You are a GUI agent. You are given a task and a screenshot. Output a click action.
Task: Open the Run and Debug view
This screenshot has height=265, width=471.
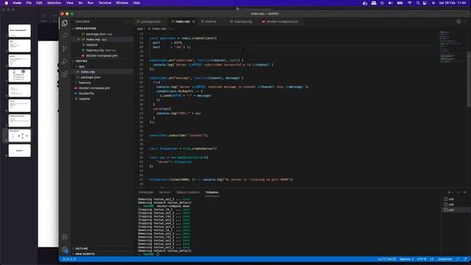(65, 61)
